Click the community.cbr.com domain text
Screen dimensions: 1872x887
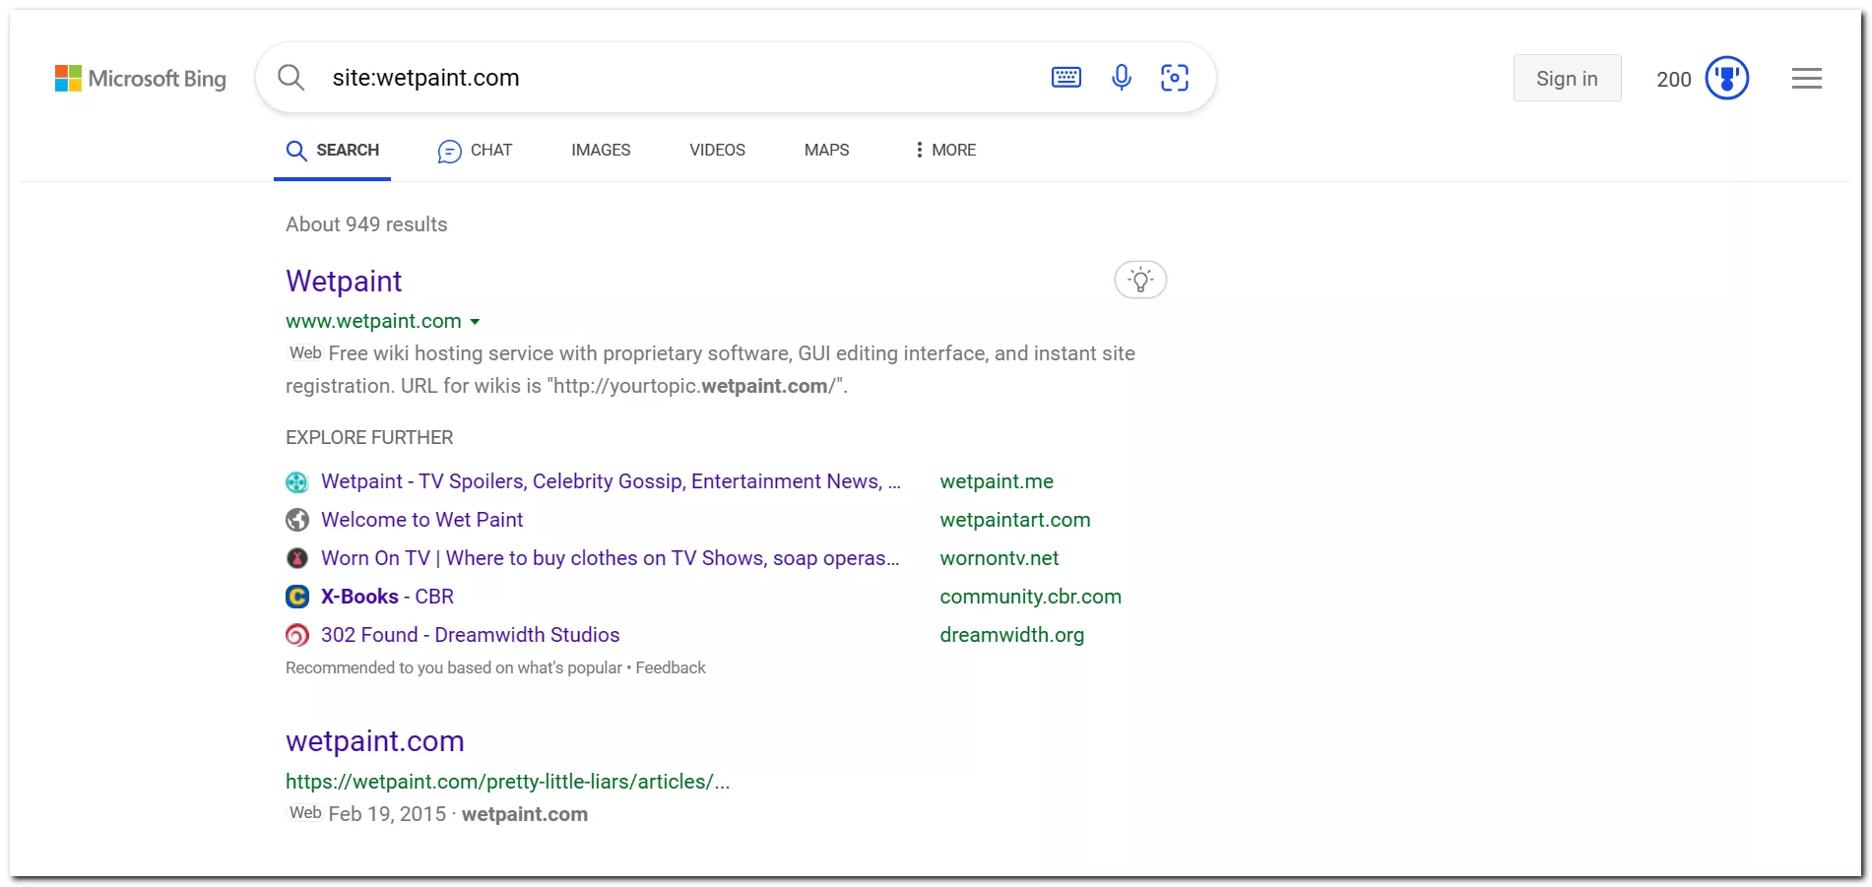point(1030,597)
